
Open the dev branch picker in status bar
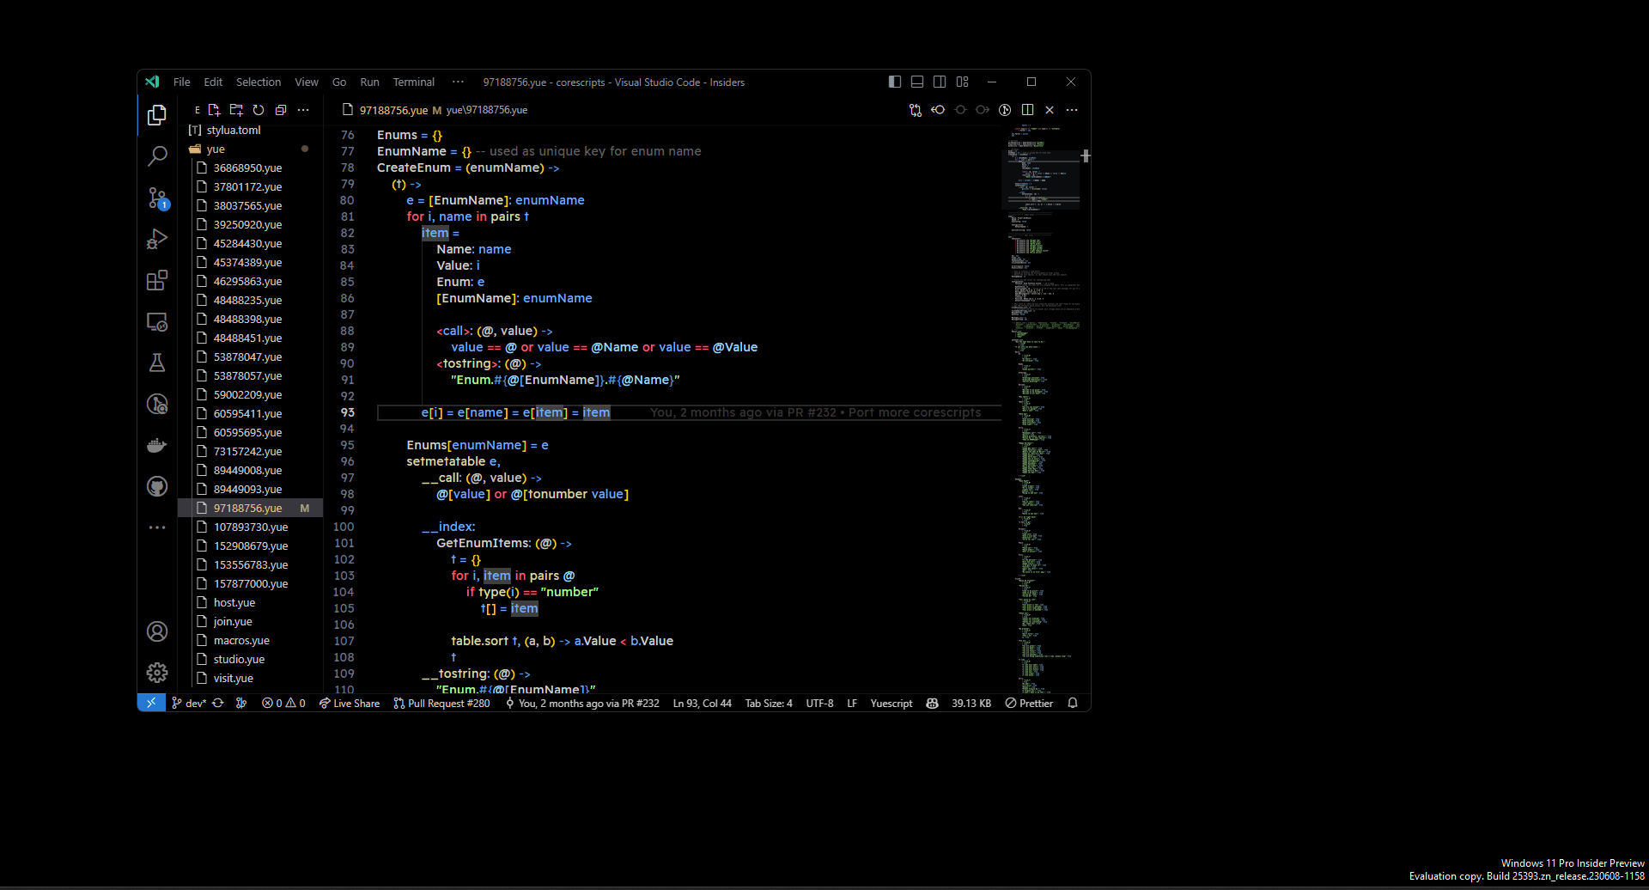187,703
